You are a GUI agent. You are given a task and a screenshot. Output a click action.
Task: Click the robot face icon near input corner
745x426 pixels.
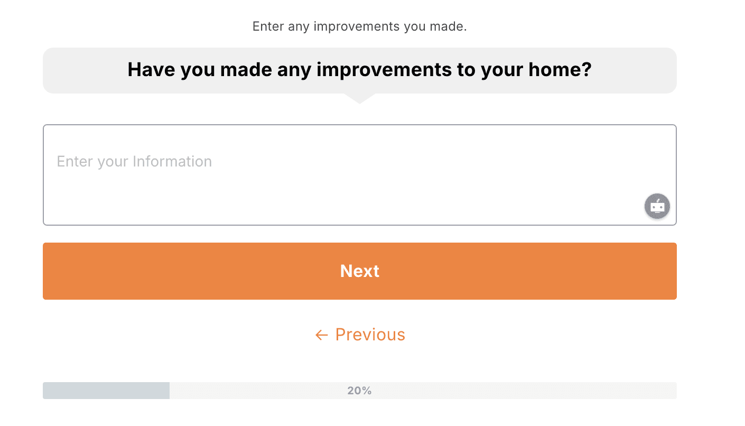point(657,206)
